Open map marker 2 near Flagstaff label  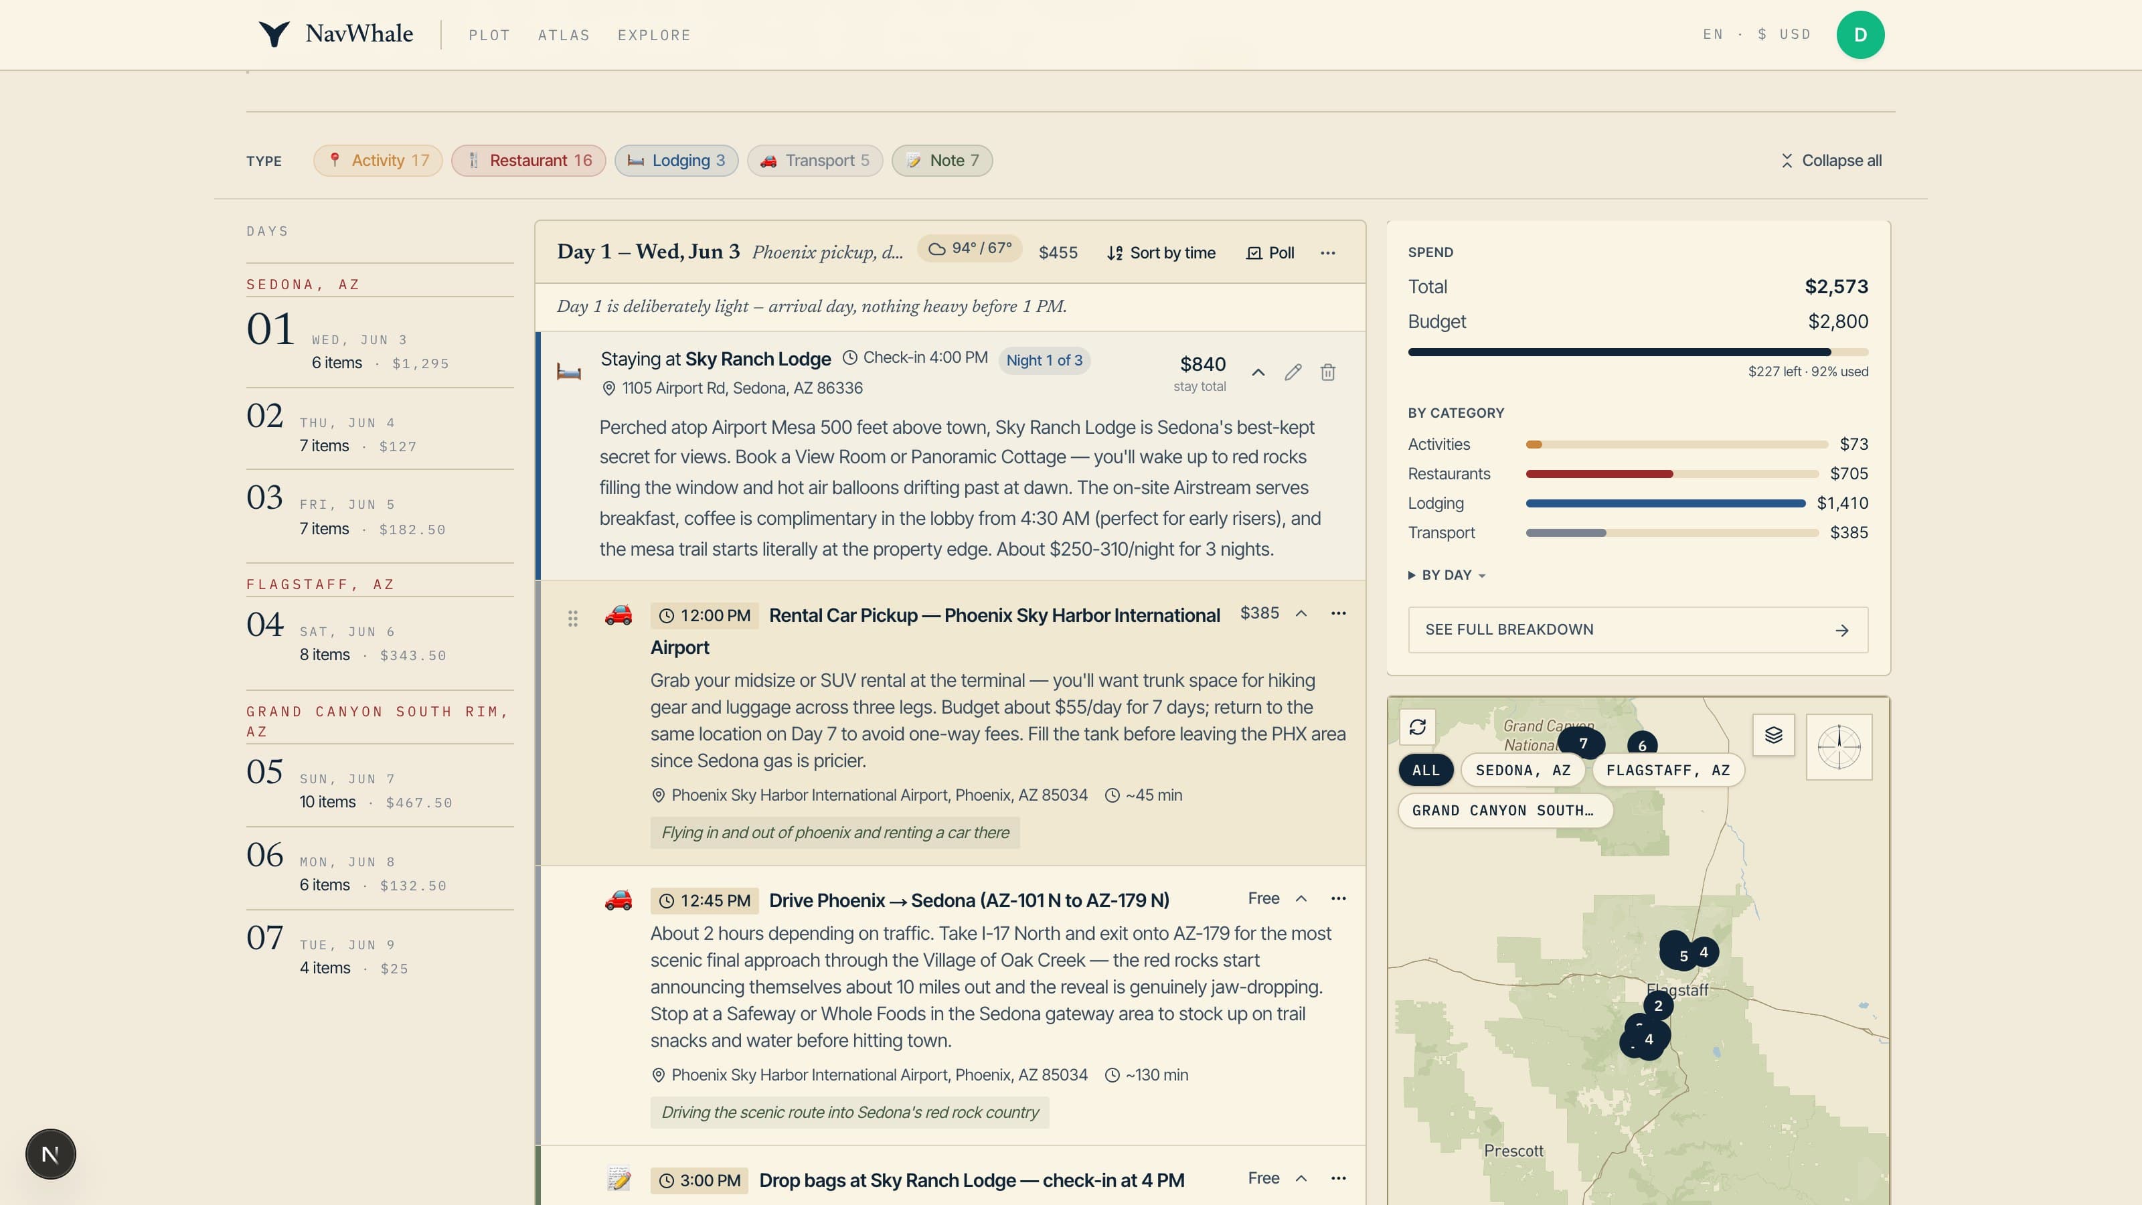click(x=1658, y=1006)
